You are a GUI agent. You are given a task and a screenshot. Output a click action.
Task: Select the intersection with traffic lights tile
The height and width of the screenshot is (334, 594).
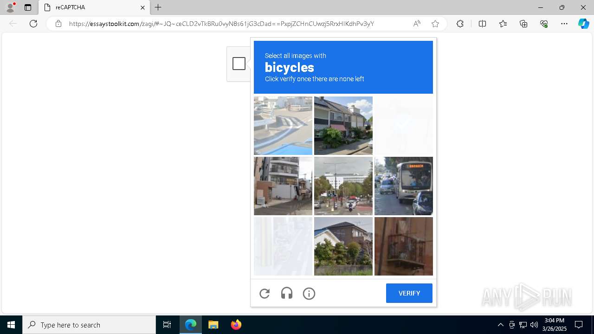point(343,186)
